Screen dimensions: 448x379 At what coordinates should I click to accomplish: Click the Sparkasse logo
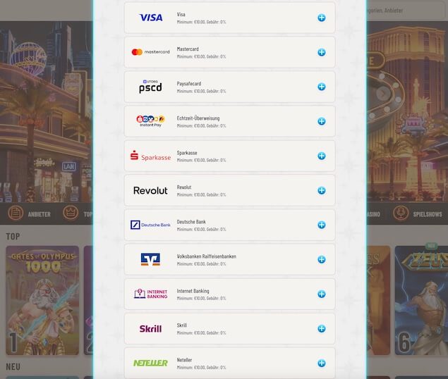150,156
